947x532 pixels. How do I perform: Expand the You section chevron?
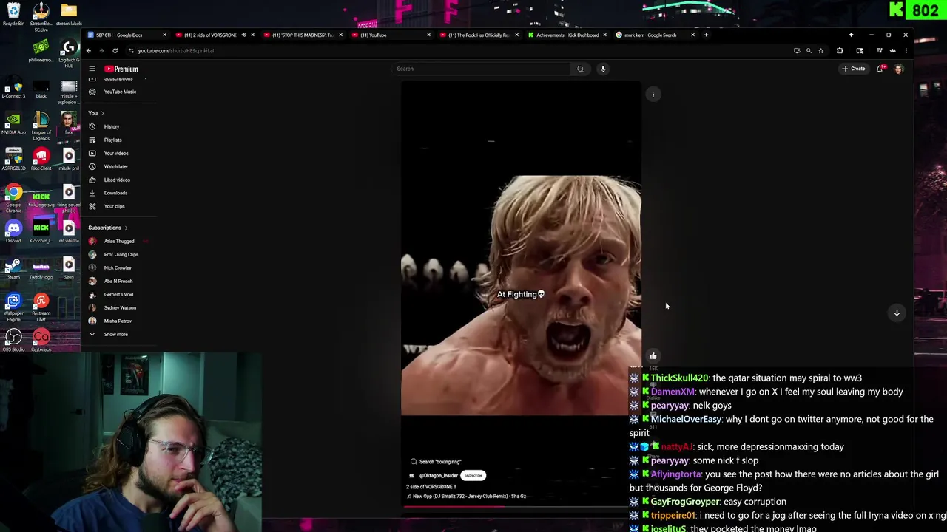coord(102,113)
